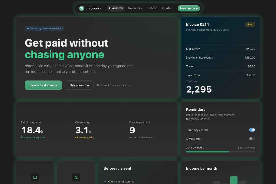The width and height of the screenshot is (276, 184).
Task: Click the June collected progress bar
Action: pos(221,152)
